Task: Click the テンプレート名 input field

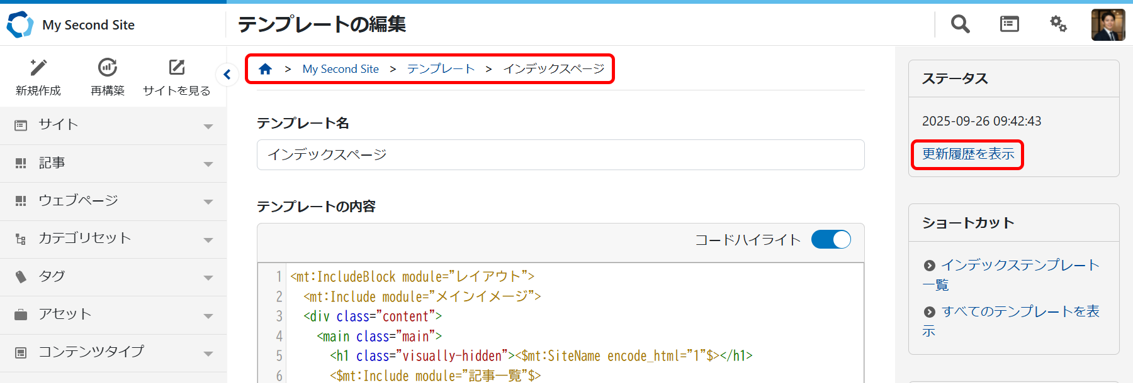Action: 560,155
